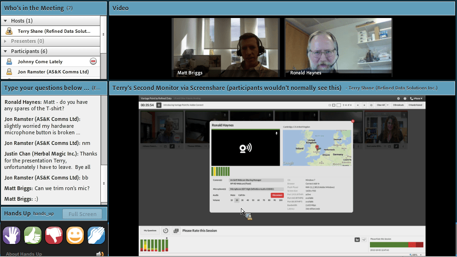Click Ronald Haynes video feed
Viewport: 457px width, 257px height.
[338, 48]
